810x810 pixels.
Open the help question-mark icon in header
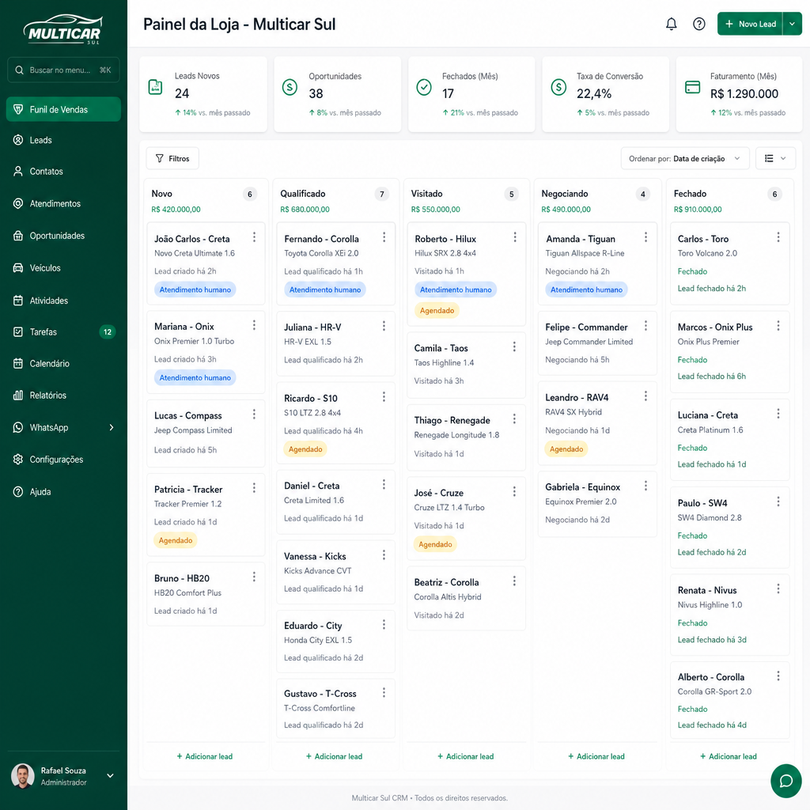(x=699, y=24)
